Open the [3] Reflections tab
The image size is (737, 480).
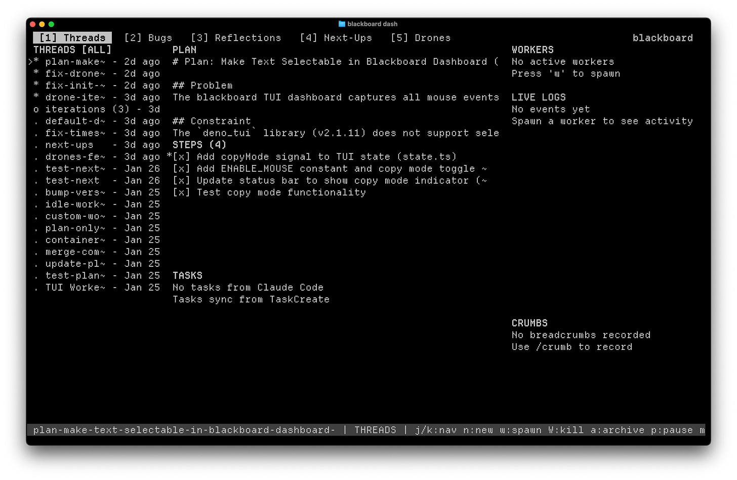236,38
